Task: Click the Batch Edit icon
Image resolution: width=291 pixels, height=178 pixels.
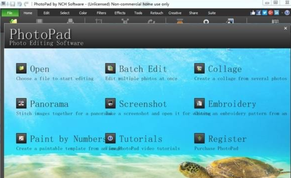Action: (111, 68)
